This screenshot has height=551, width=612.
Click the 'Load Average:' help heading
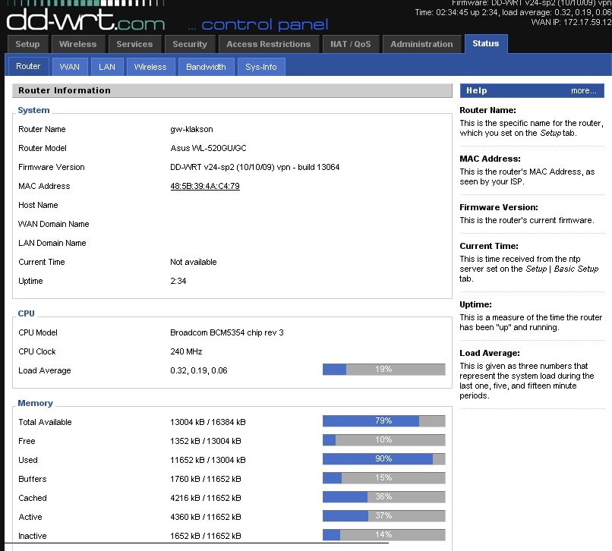coord(490,353)
